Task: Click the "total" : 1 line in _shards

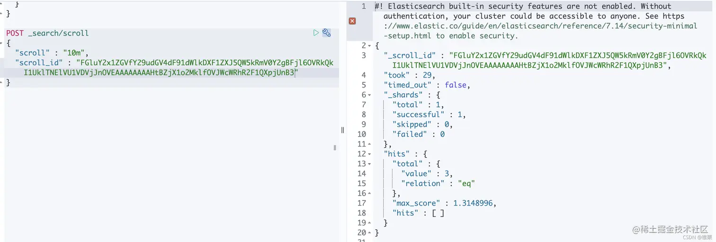Action: pyautogui.click(x=419, y=104)
